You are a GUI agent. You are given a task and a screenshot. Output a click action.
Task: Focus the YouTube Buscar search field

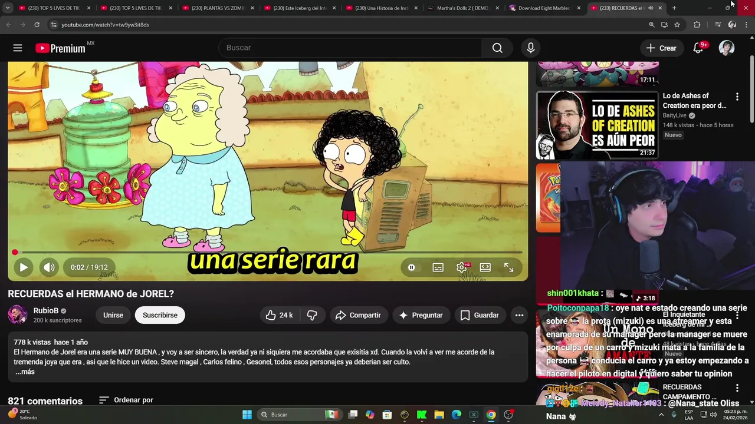350,48
